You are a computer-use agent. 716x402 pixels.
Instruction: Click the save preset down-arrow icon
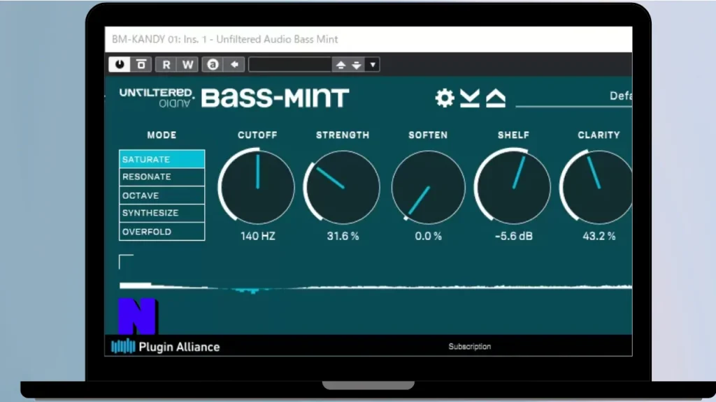[x=470, y=98]
